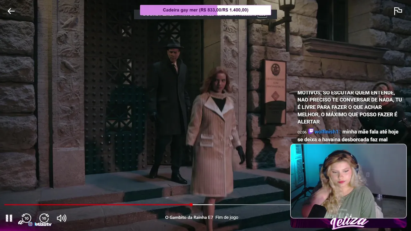Open the Instagram icon beside letizatv
The width and height of the screenshot is (411, 231).
point(30,224)
